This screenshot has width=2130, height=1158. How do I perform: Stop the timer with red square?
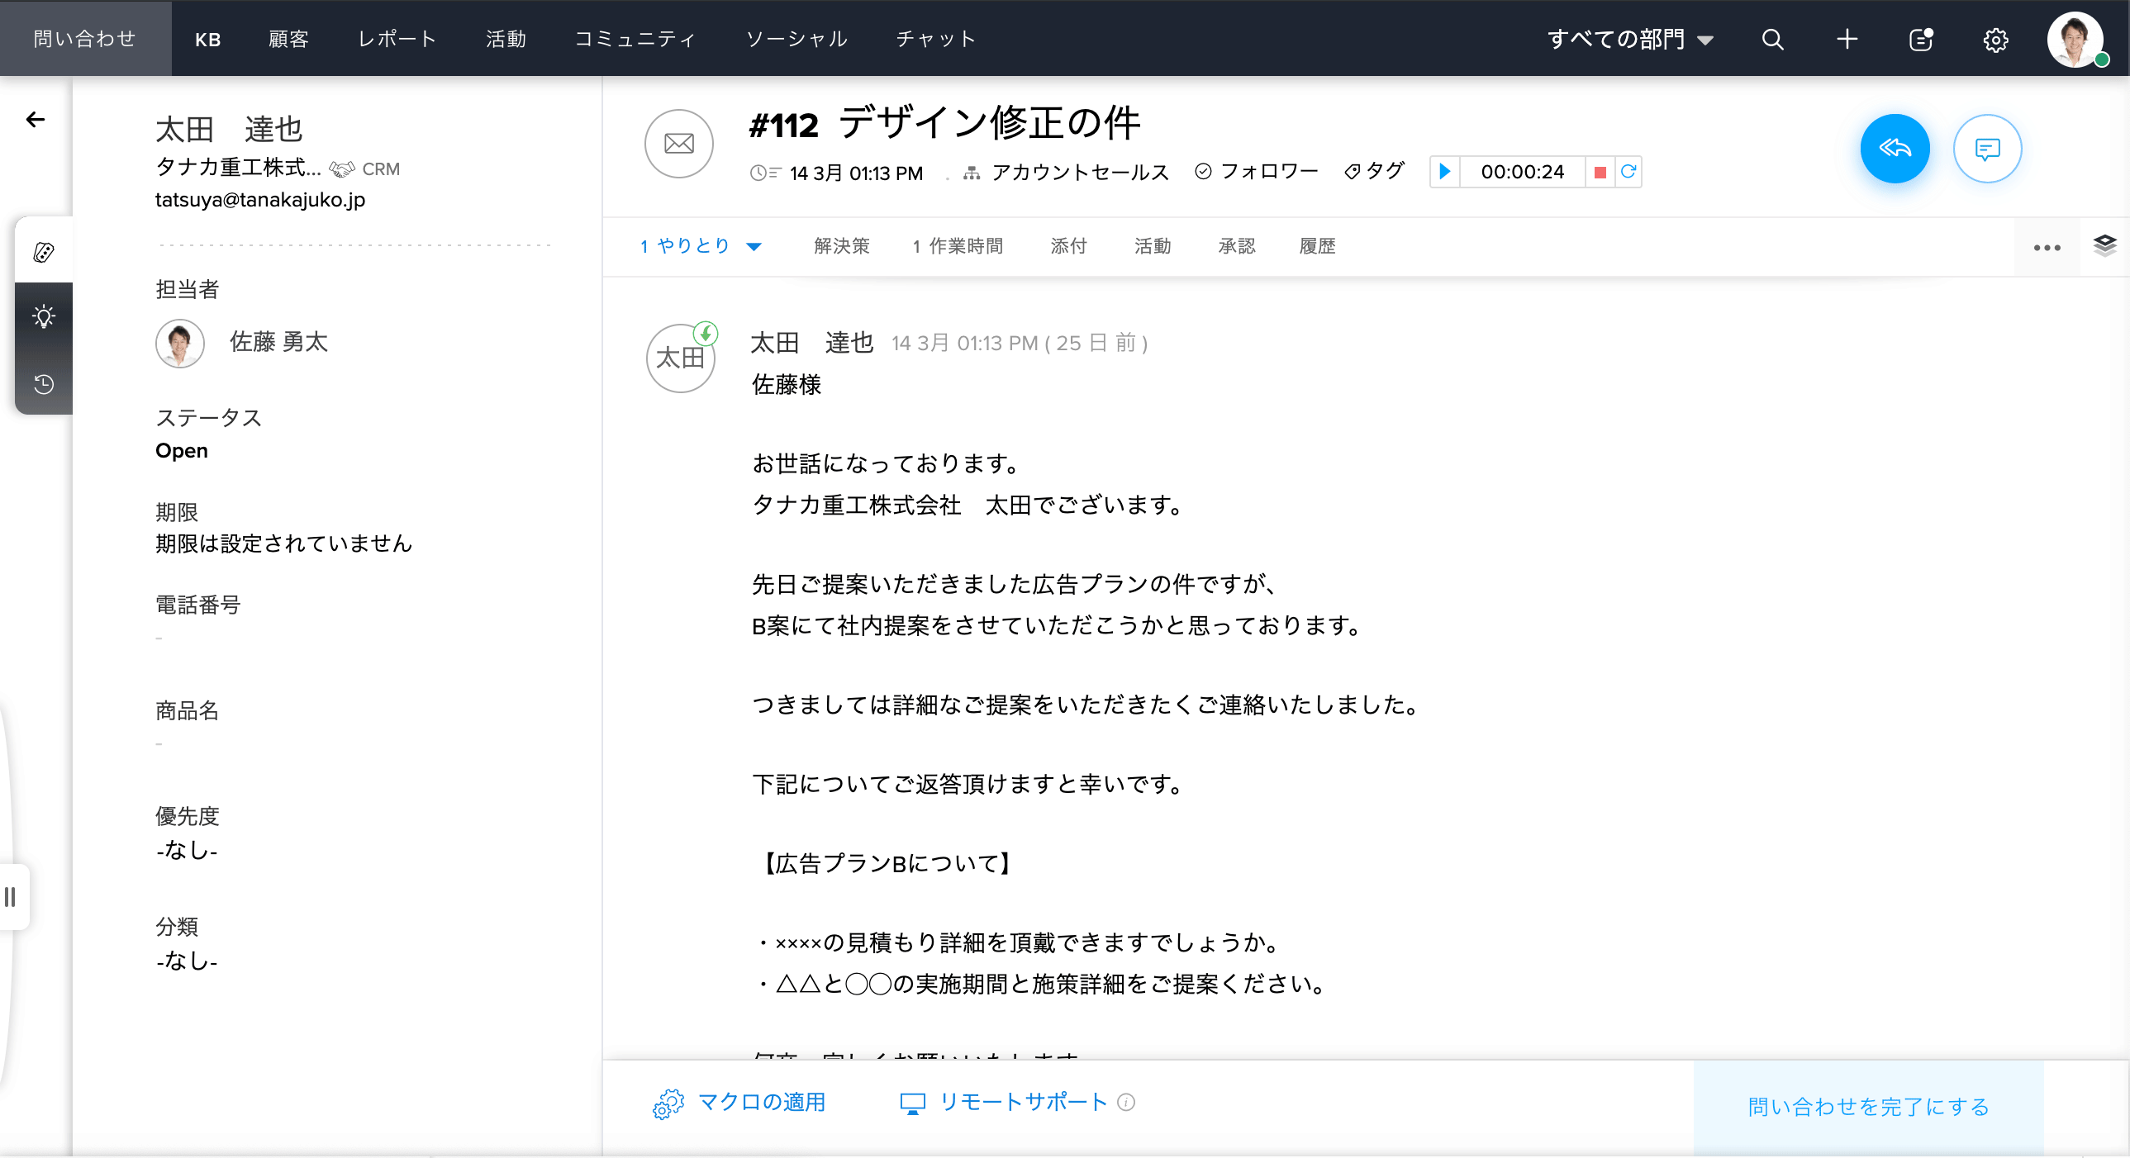[x=1600, y=172]
